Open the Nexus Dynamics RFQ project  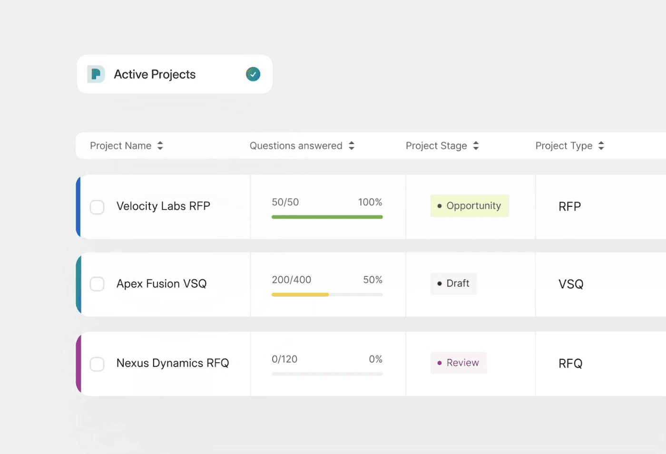[x=173, y=363]
